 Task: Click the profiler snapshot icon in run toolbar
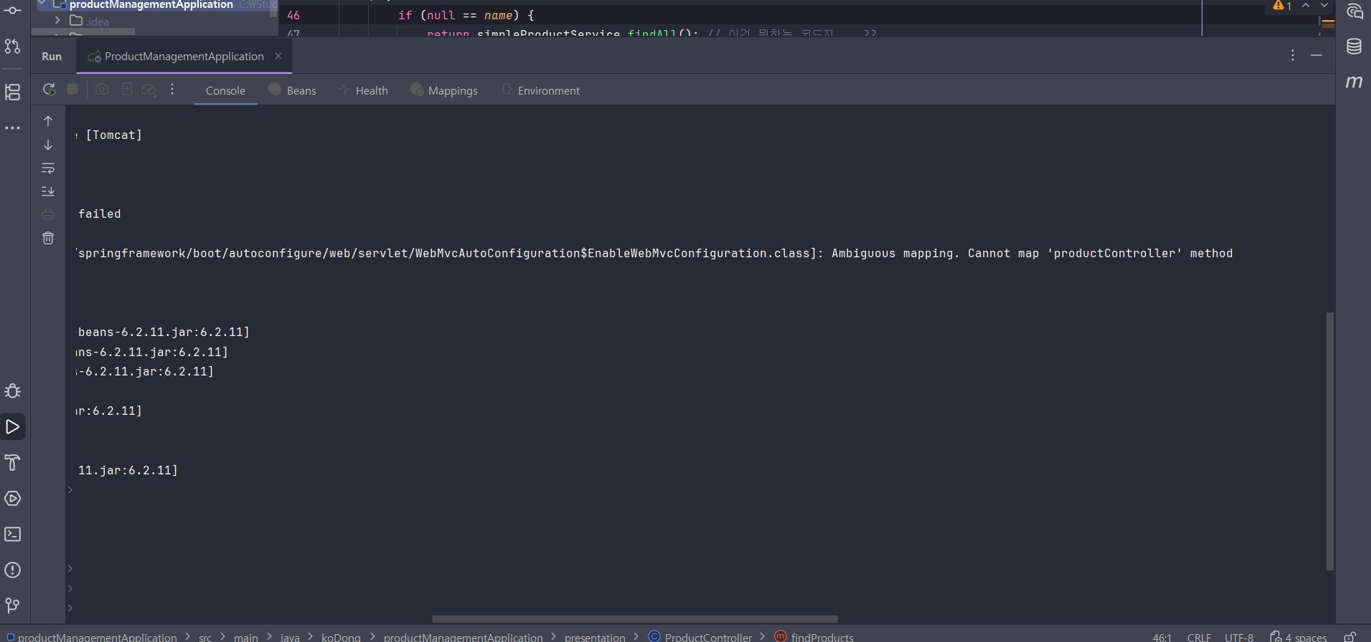point(149,90)
